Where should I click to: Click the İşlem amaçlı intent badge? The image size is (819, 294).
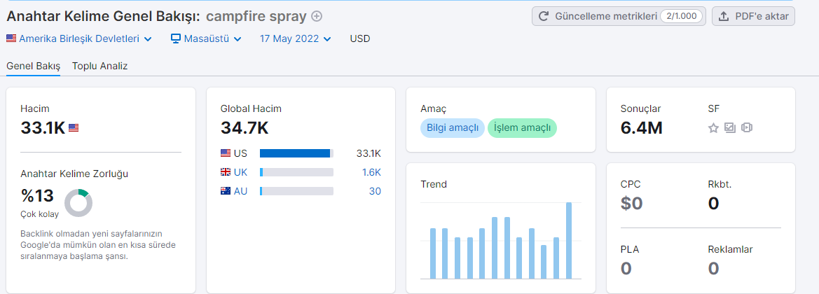523,128
